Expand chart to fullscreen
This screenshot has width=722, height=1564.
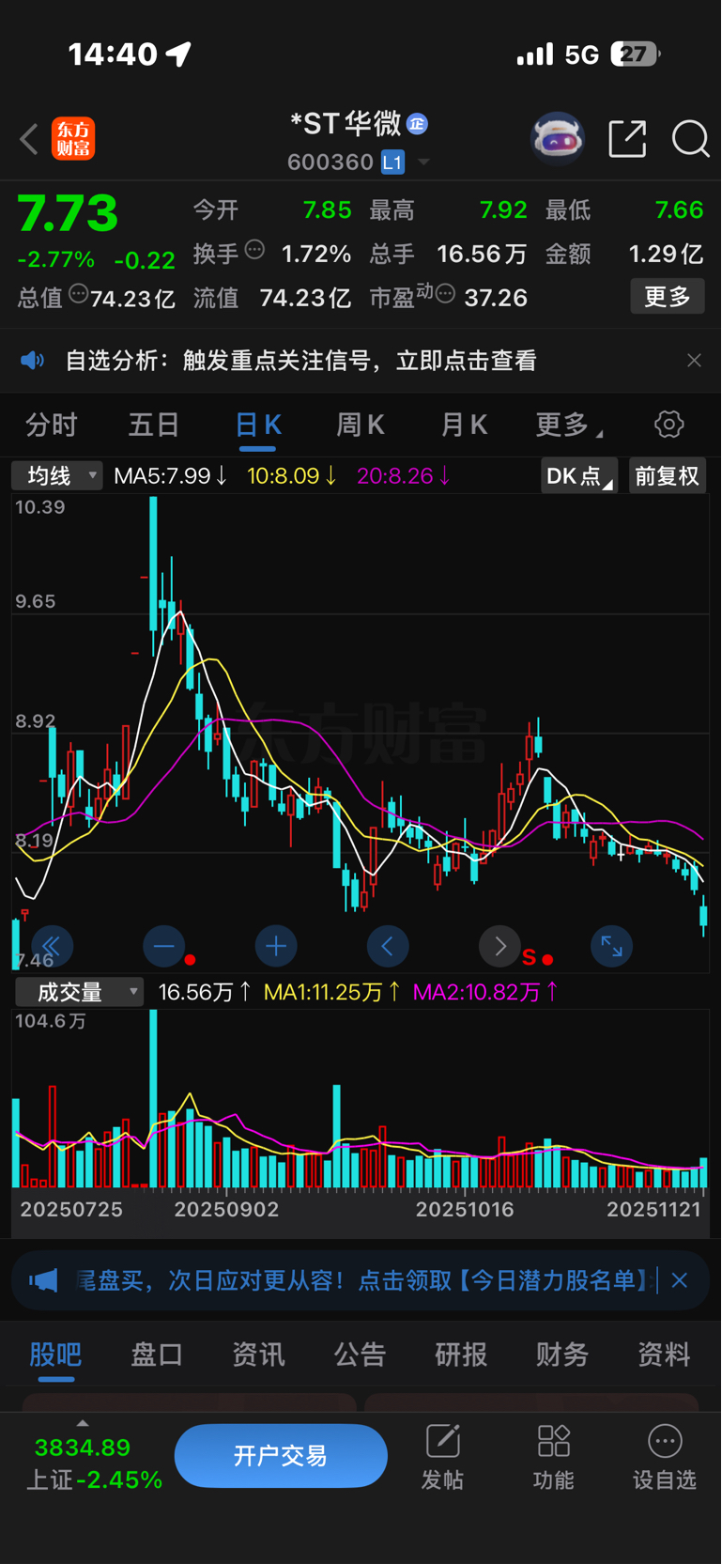coord(611,946)
